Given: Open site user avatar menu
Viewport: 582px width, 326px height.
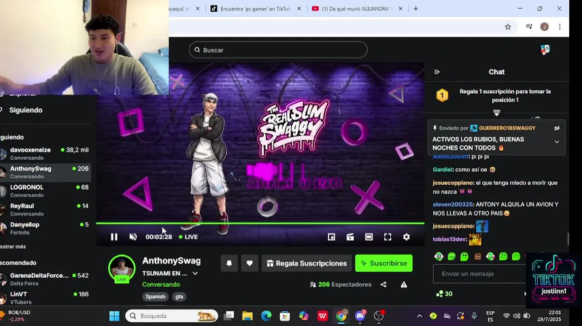Looking at the screenshot, I should [545, 50].
